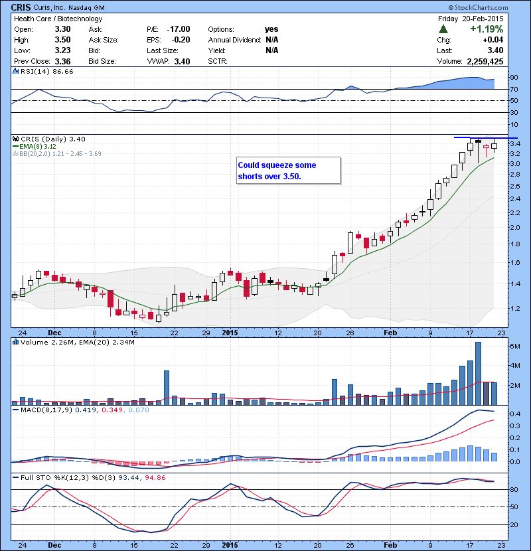Viewport: 531px width, 551px height.
Task: Click the stochastic %K value 93.44
Action: tap(129, 477)
